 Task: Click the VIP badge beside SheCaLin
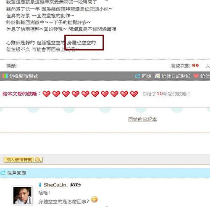click(76, 185)
